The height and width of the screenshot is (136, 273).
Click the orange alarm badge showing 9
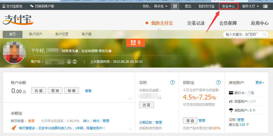(x=135, y=42)
